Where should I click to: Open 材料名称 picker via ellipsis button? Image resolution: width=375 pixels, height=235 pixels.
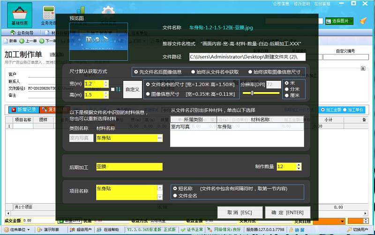(x=159, y=138)
